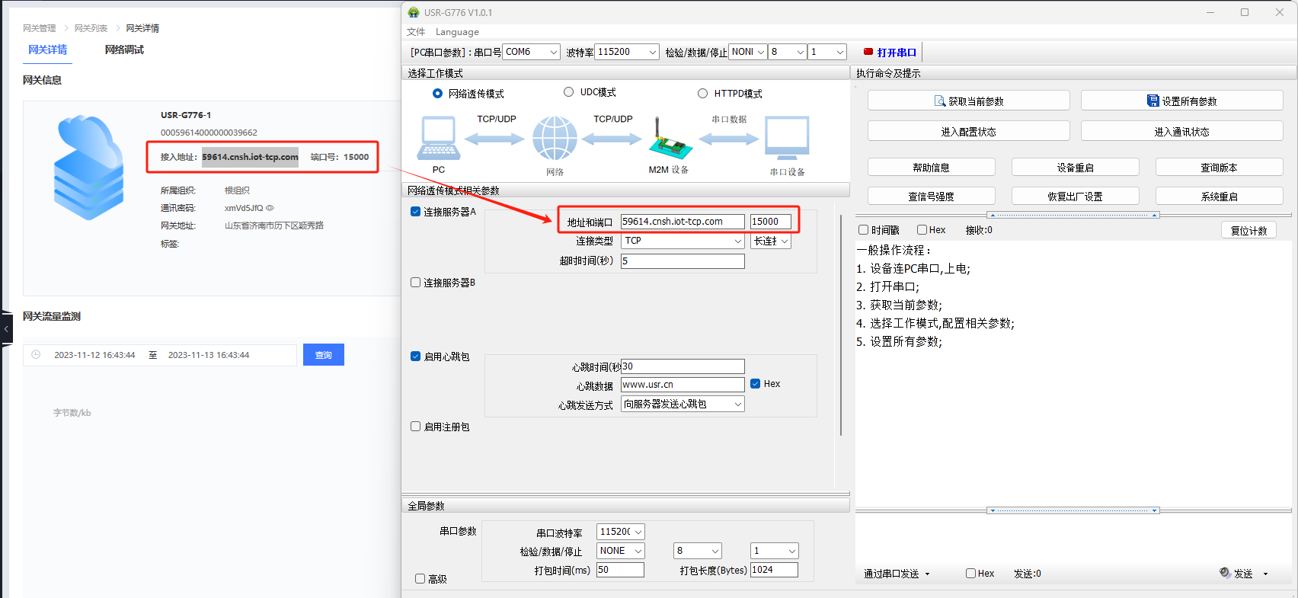The height and width of the screenshot is (598, 1298).
Task: Uncheck the Hex option for heartbeat data
Action: tap(756, 384)
